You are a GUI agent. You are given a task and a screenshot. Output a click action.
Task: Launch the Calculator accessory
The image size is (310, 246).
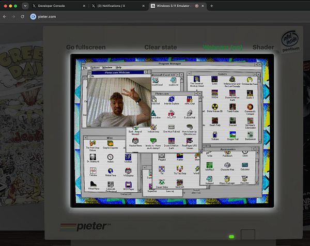245,166
